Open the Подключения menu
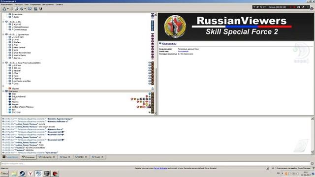 pyautogui.click(x=6, y=4)
